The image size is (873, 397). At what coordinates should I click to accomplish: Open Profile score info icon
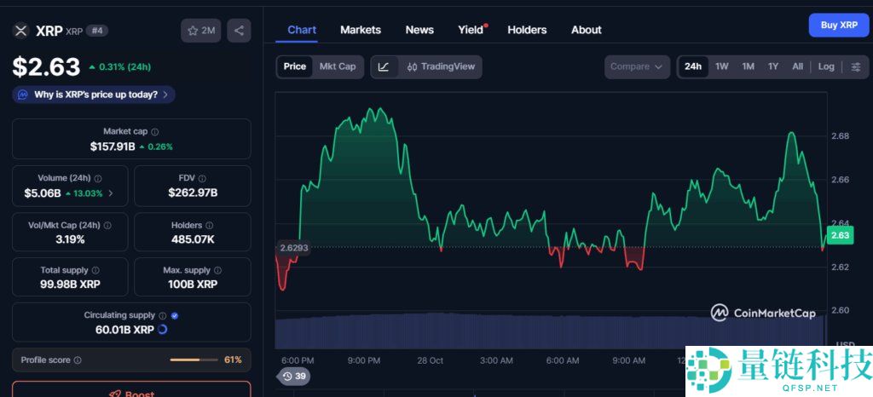[78, 360]
